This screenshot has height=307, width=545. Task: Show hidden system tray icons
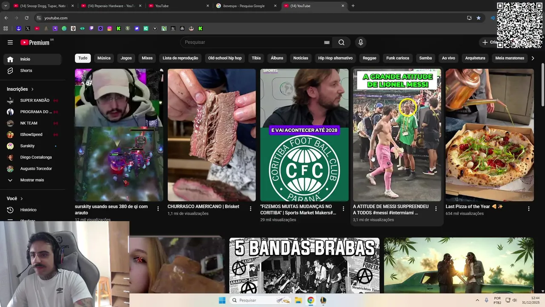point(477,300)
